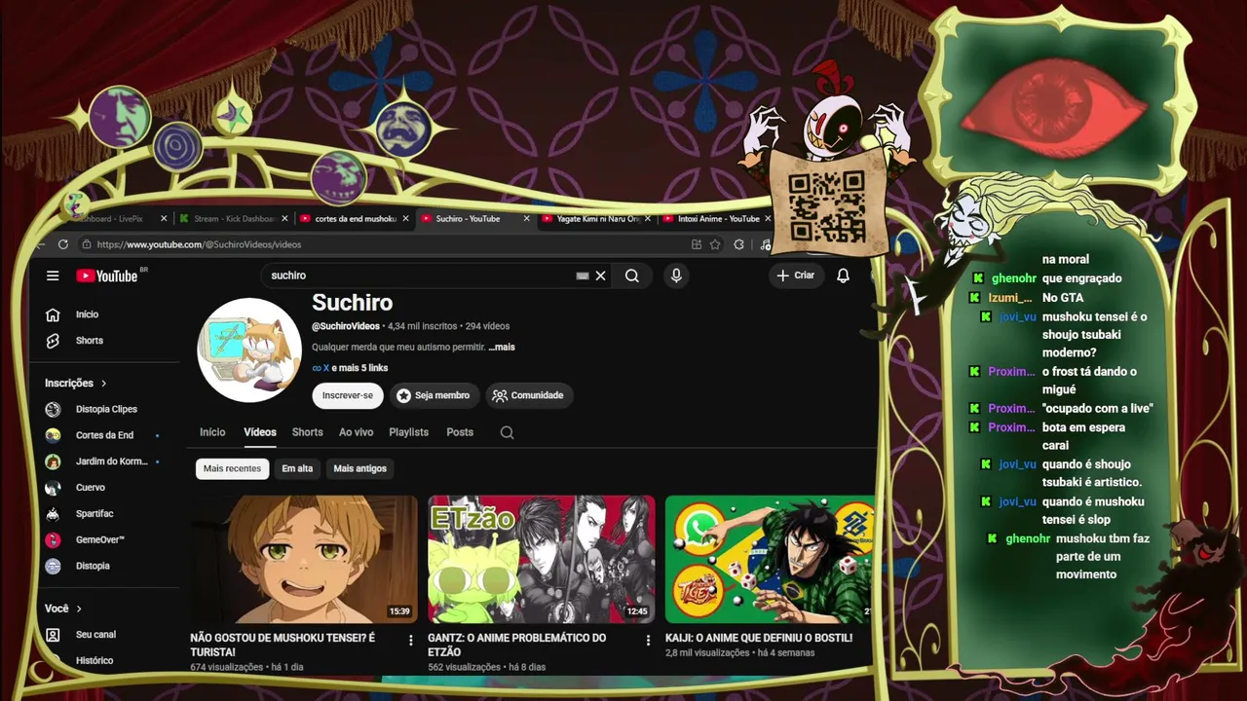Open the on-screen keyboard icon in search box
1247x701 pixels.
(583, 276)
